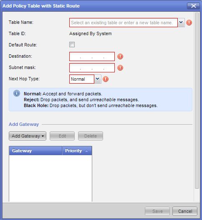Focus the Subnet mask input field
The height and width of the screenshot is (220, 202).
click(92, 68)
